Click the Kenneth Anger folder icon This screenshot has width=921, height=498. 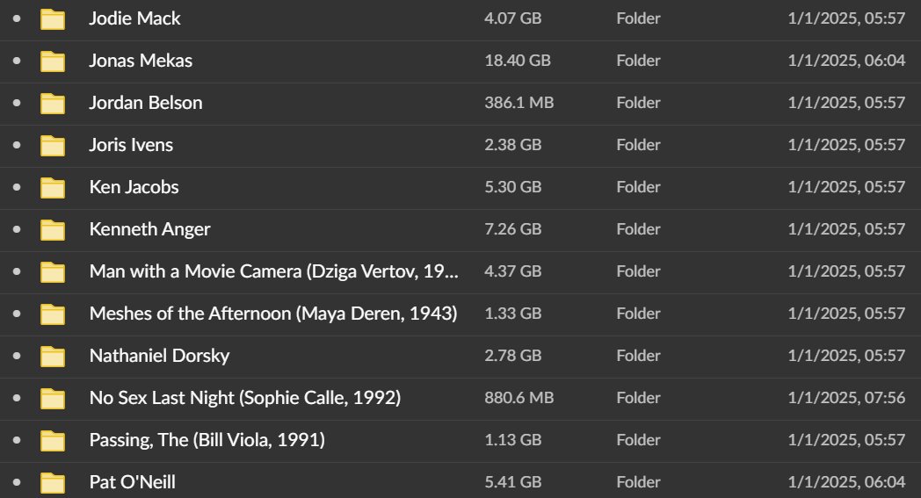[x=53, y=230]
